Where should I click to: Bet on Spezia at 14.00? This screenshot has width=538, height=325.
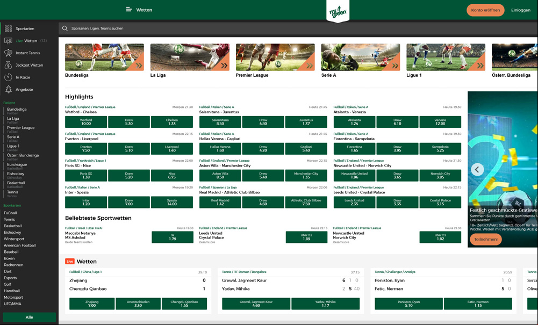click(172, 203)
